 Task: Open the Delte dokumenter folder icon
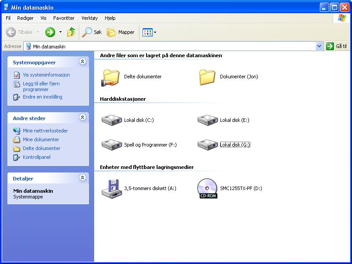111,77
